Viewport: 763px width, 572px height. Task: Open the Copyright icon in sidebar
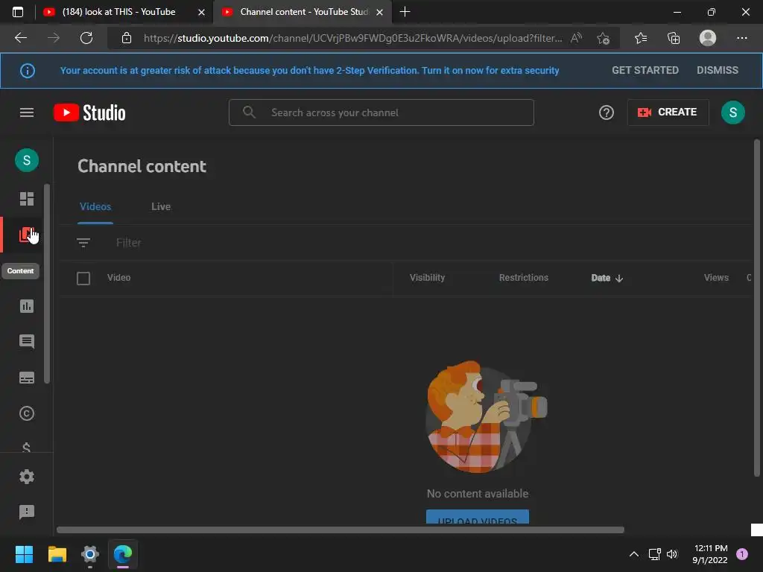tap(26, 413)
